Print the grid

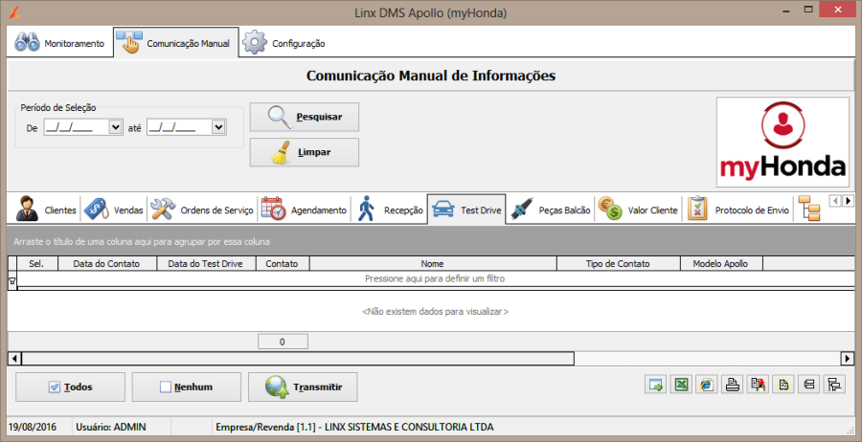(x=732, y=385)
